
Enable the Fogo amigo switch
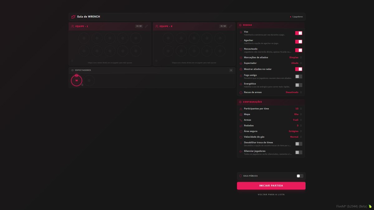(299, 77)
